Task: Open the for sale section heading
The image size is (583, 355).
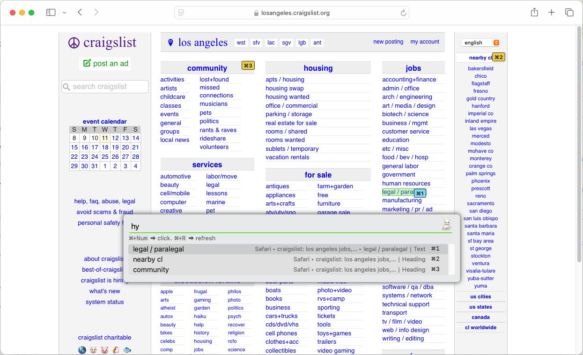Action: 318,175
